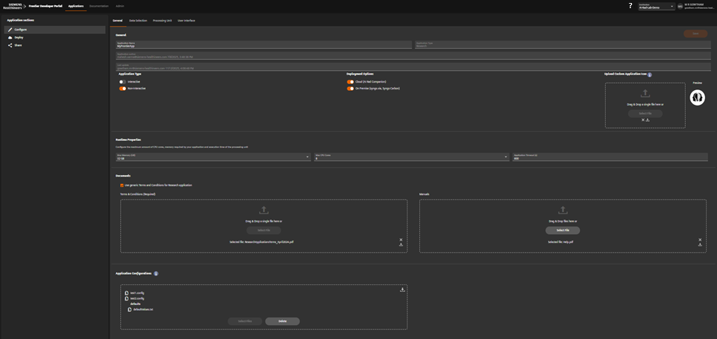Disable the Cloud deployment option toggle
Screen dimensions: 717x339
pos(350,81)
